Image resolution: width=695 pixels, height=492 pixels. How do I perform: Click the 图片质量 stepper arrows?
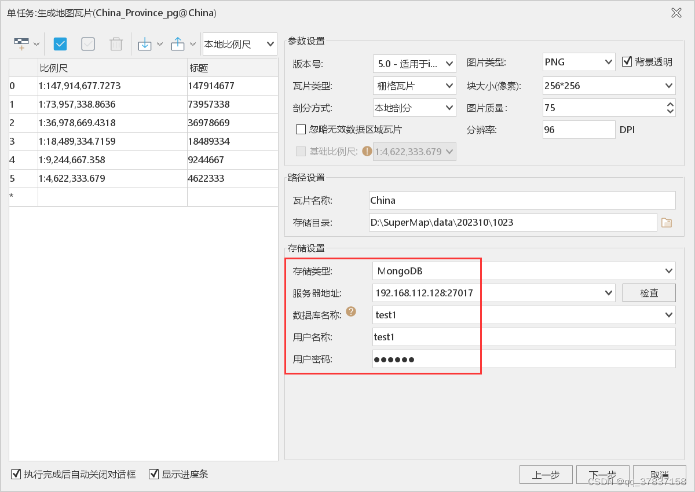pyautogui.click(x=671, y=107)
